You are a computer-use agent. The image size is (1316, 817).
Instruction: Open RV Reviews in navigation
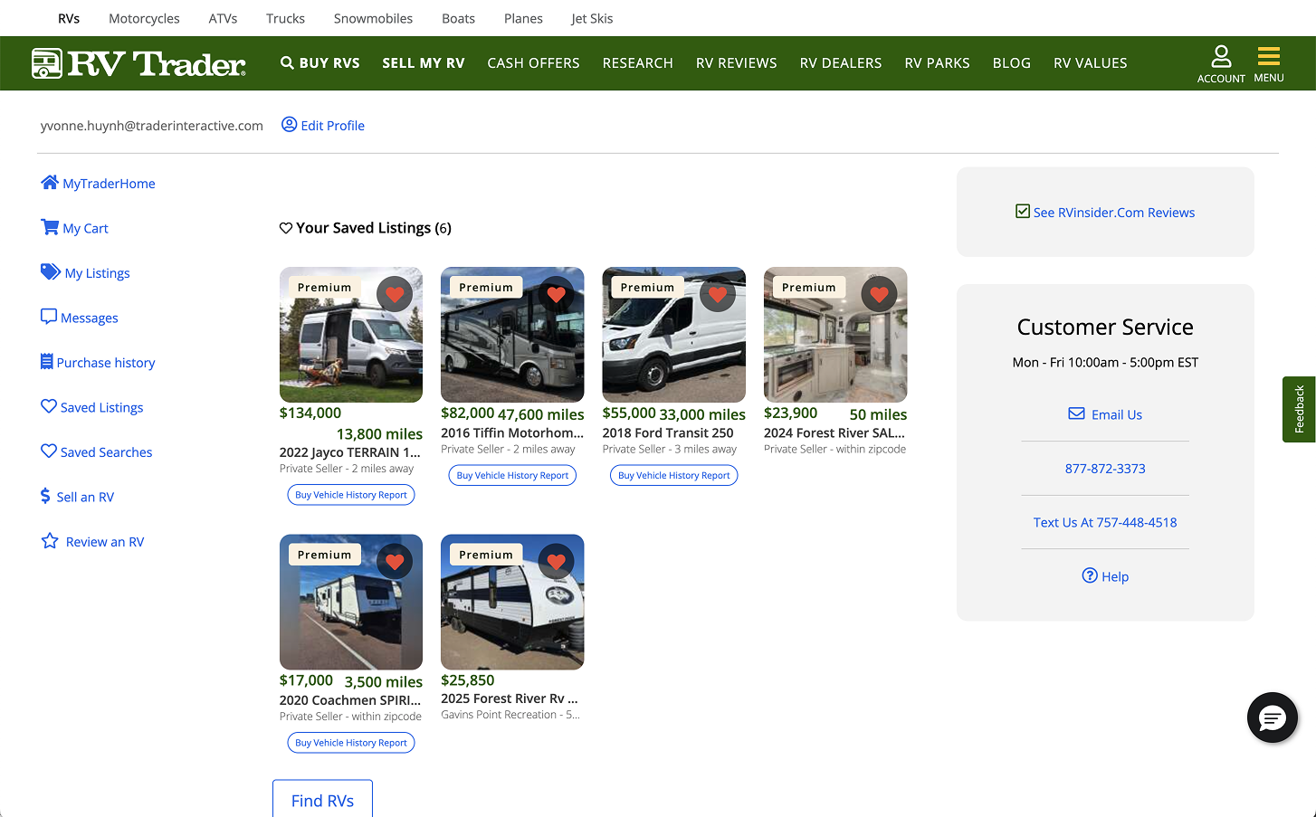(x=737, y=63)
